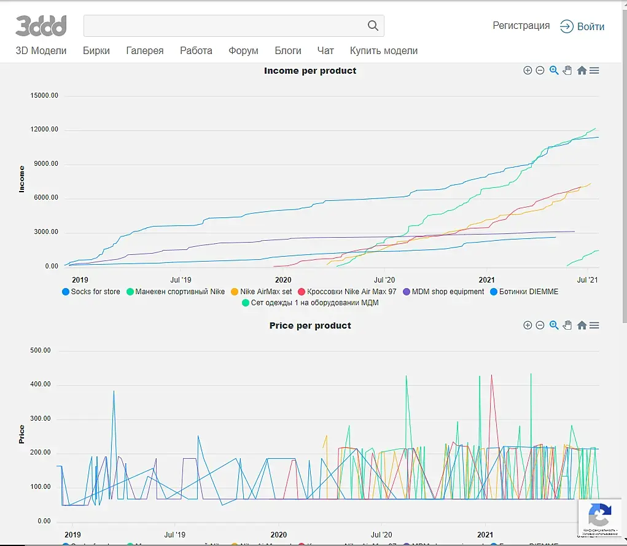This screenshot has height=546, width=627.
Task: Open the Блоги menu item
Action: [288, 51]
